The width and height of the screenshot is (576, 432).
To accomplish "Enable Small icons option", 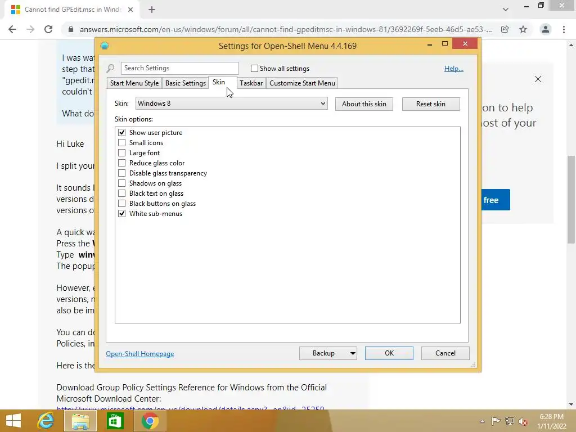I will 122,142.
